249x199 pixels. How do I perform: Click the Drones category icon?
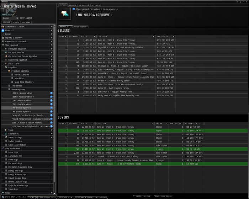coord(3,34)
